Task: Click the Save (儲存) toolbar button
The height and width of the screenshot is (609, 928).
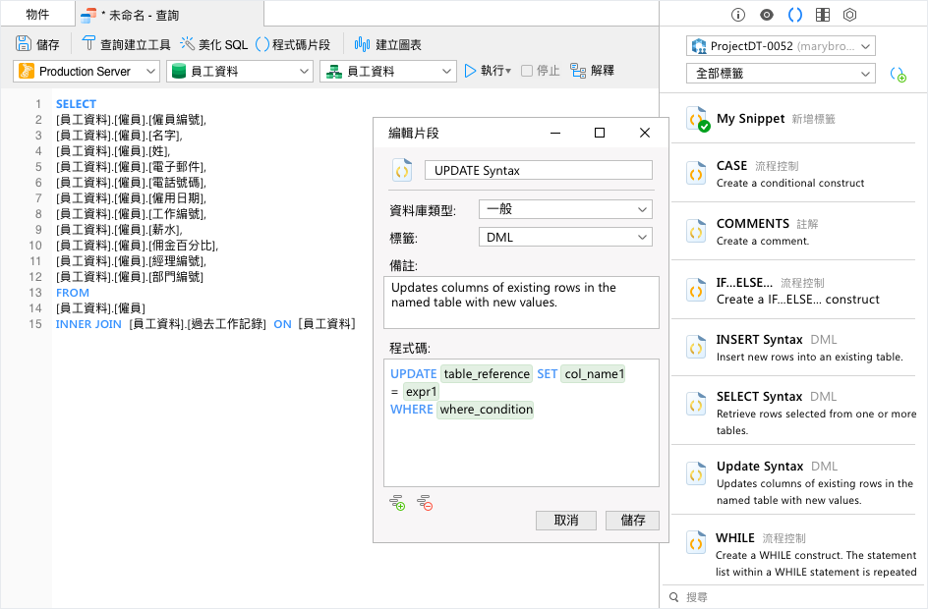Action: click(37, 44)
